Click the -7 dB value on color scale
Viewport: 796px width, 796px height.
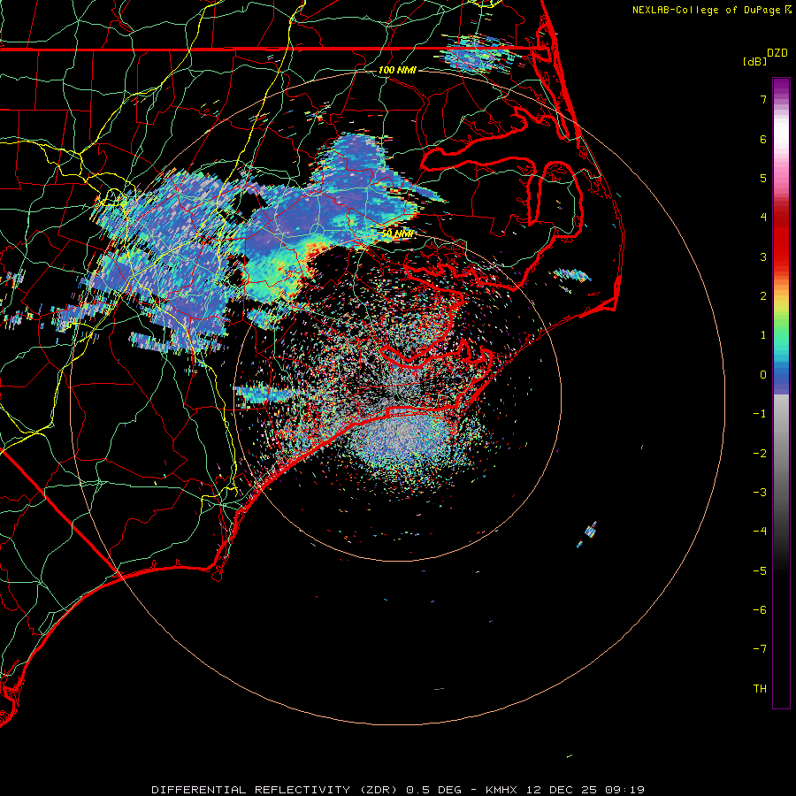(x=760, y=649)
